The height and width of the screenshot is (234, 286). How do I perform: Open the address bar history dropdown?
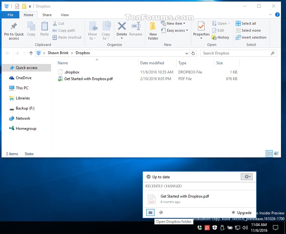click(x=187, y=53)
